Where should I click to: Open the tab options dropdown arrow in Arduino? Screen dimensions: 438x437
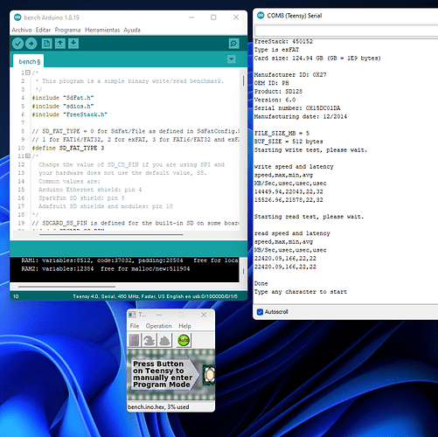[x=232, y=59]
